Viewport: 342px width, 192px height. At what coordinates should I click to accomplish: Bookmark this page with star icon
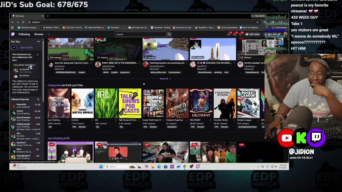click(258, 22)
